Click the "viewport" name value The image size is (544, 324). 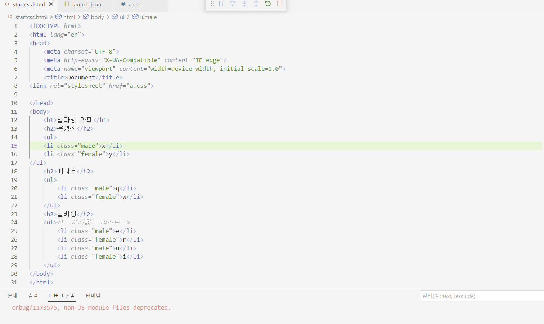pyautogui.click(x=99, y=69)
